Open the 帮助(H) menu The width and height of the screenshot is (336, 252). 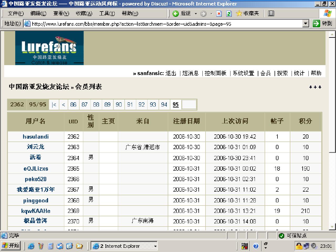tap(130, 13)
